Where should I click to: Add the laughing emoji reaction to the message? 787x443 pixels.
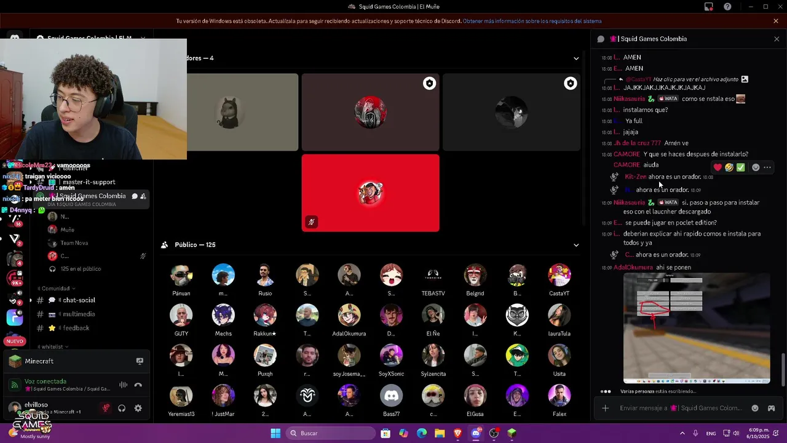(x=729, y=167)
